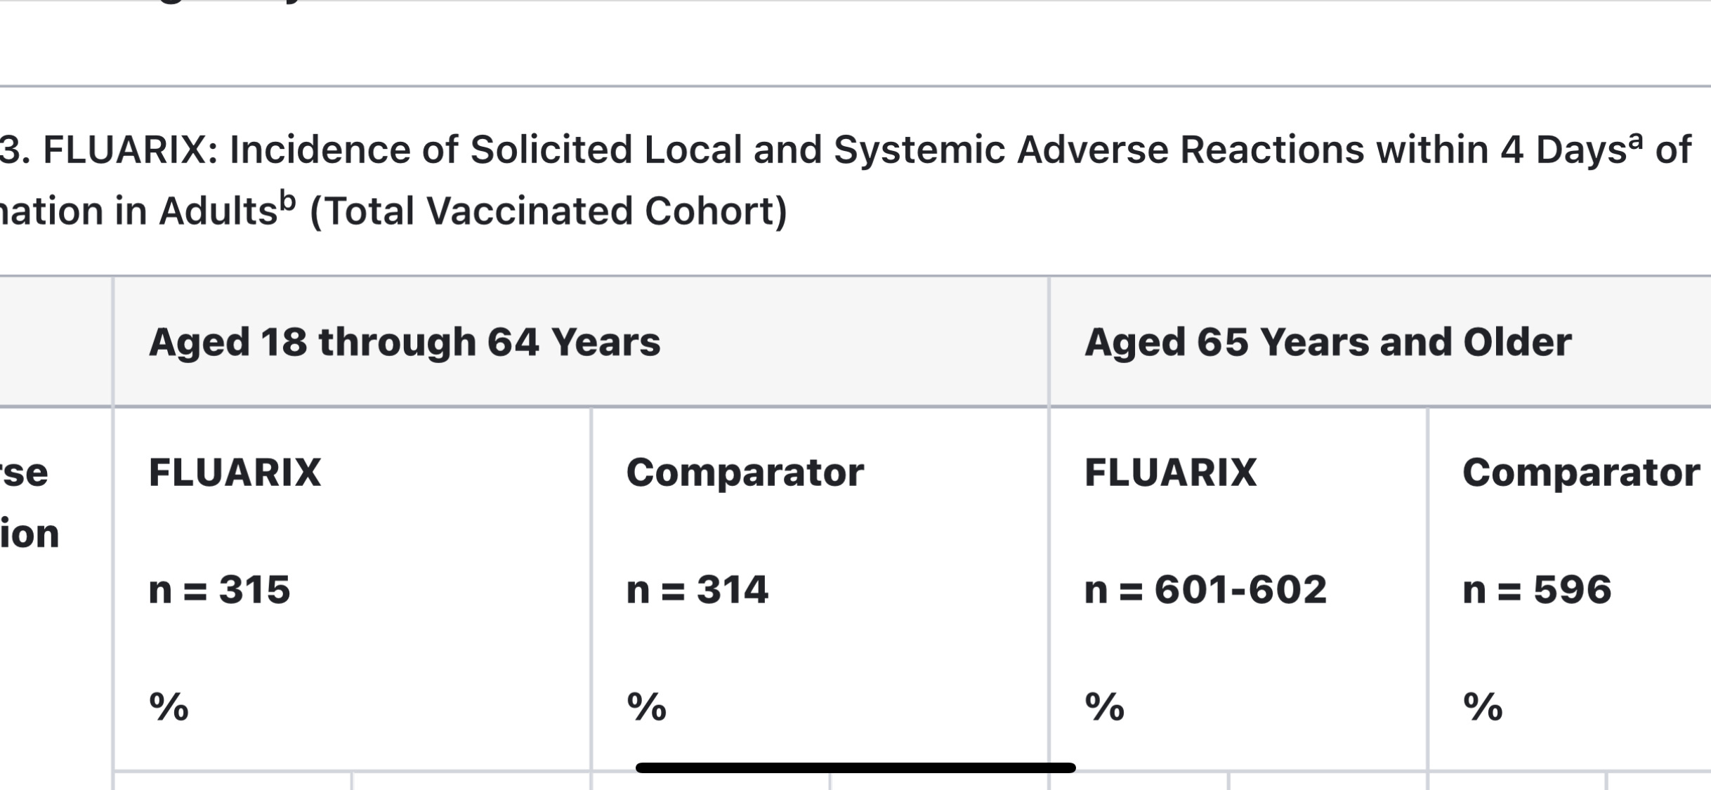Tap the percent sign under n = 601-602
Image resolution: width=1711 pixels, height=790 pixels.
[x=1104, y=706]
